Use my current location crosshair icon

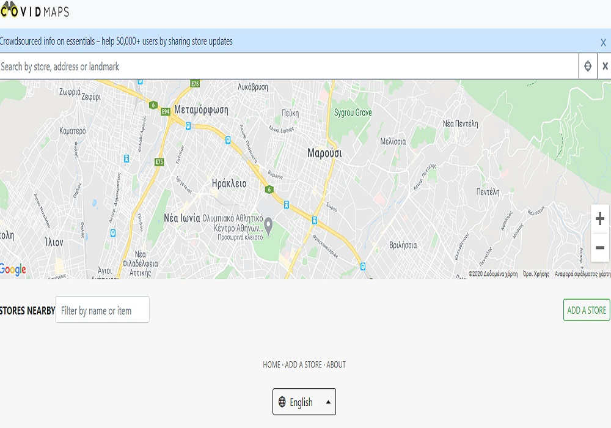click(588, 66)
